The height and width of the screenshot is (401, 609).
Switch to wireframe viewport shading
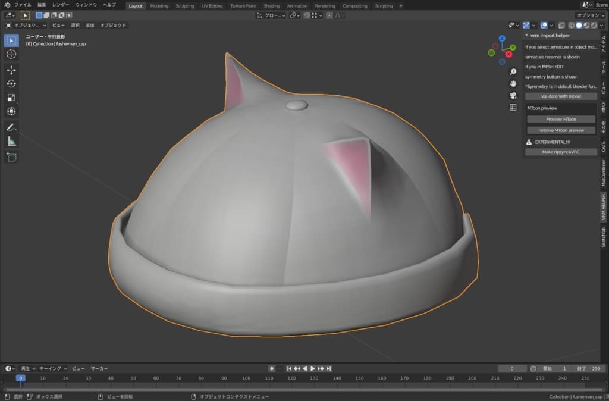571,26
